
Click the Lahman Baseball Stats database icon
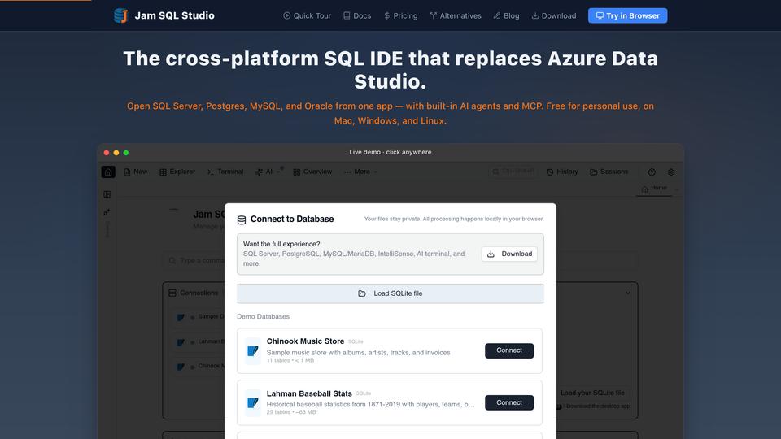[x=253, y=402]
